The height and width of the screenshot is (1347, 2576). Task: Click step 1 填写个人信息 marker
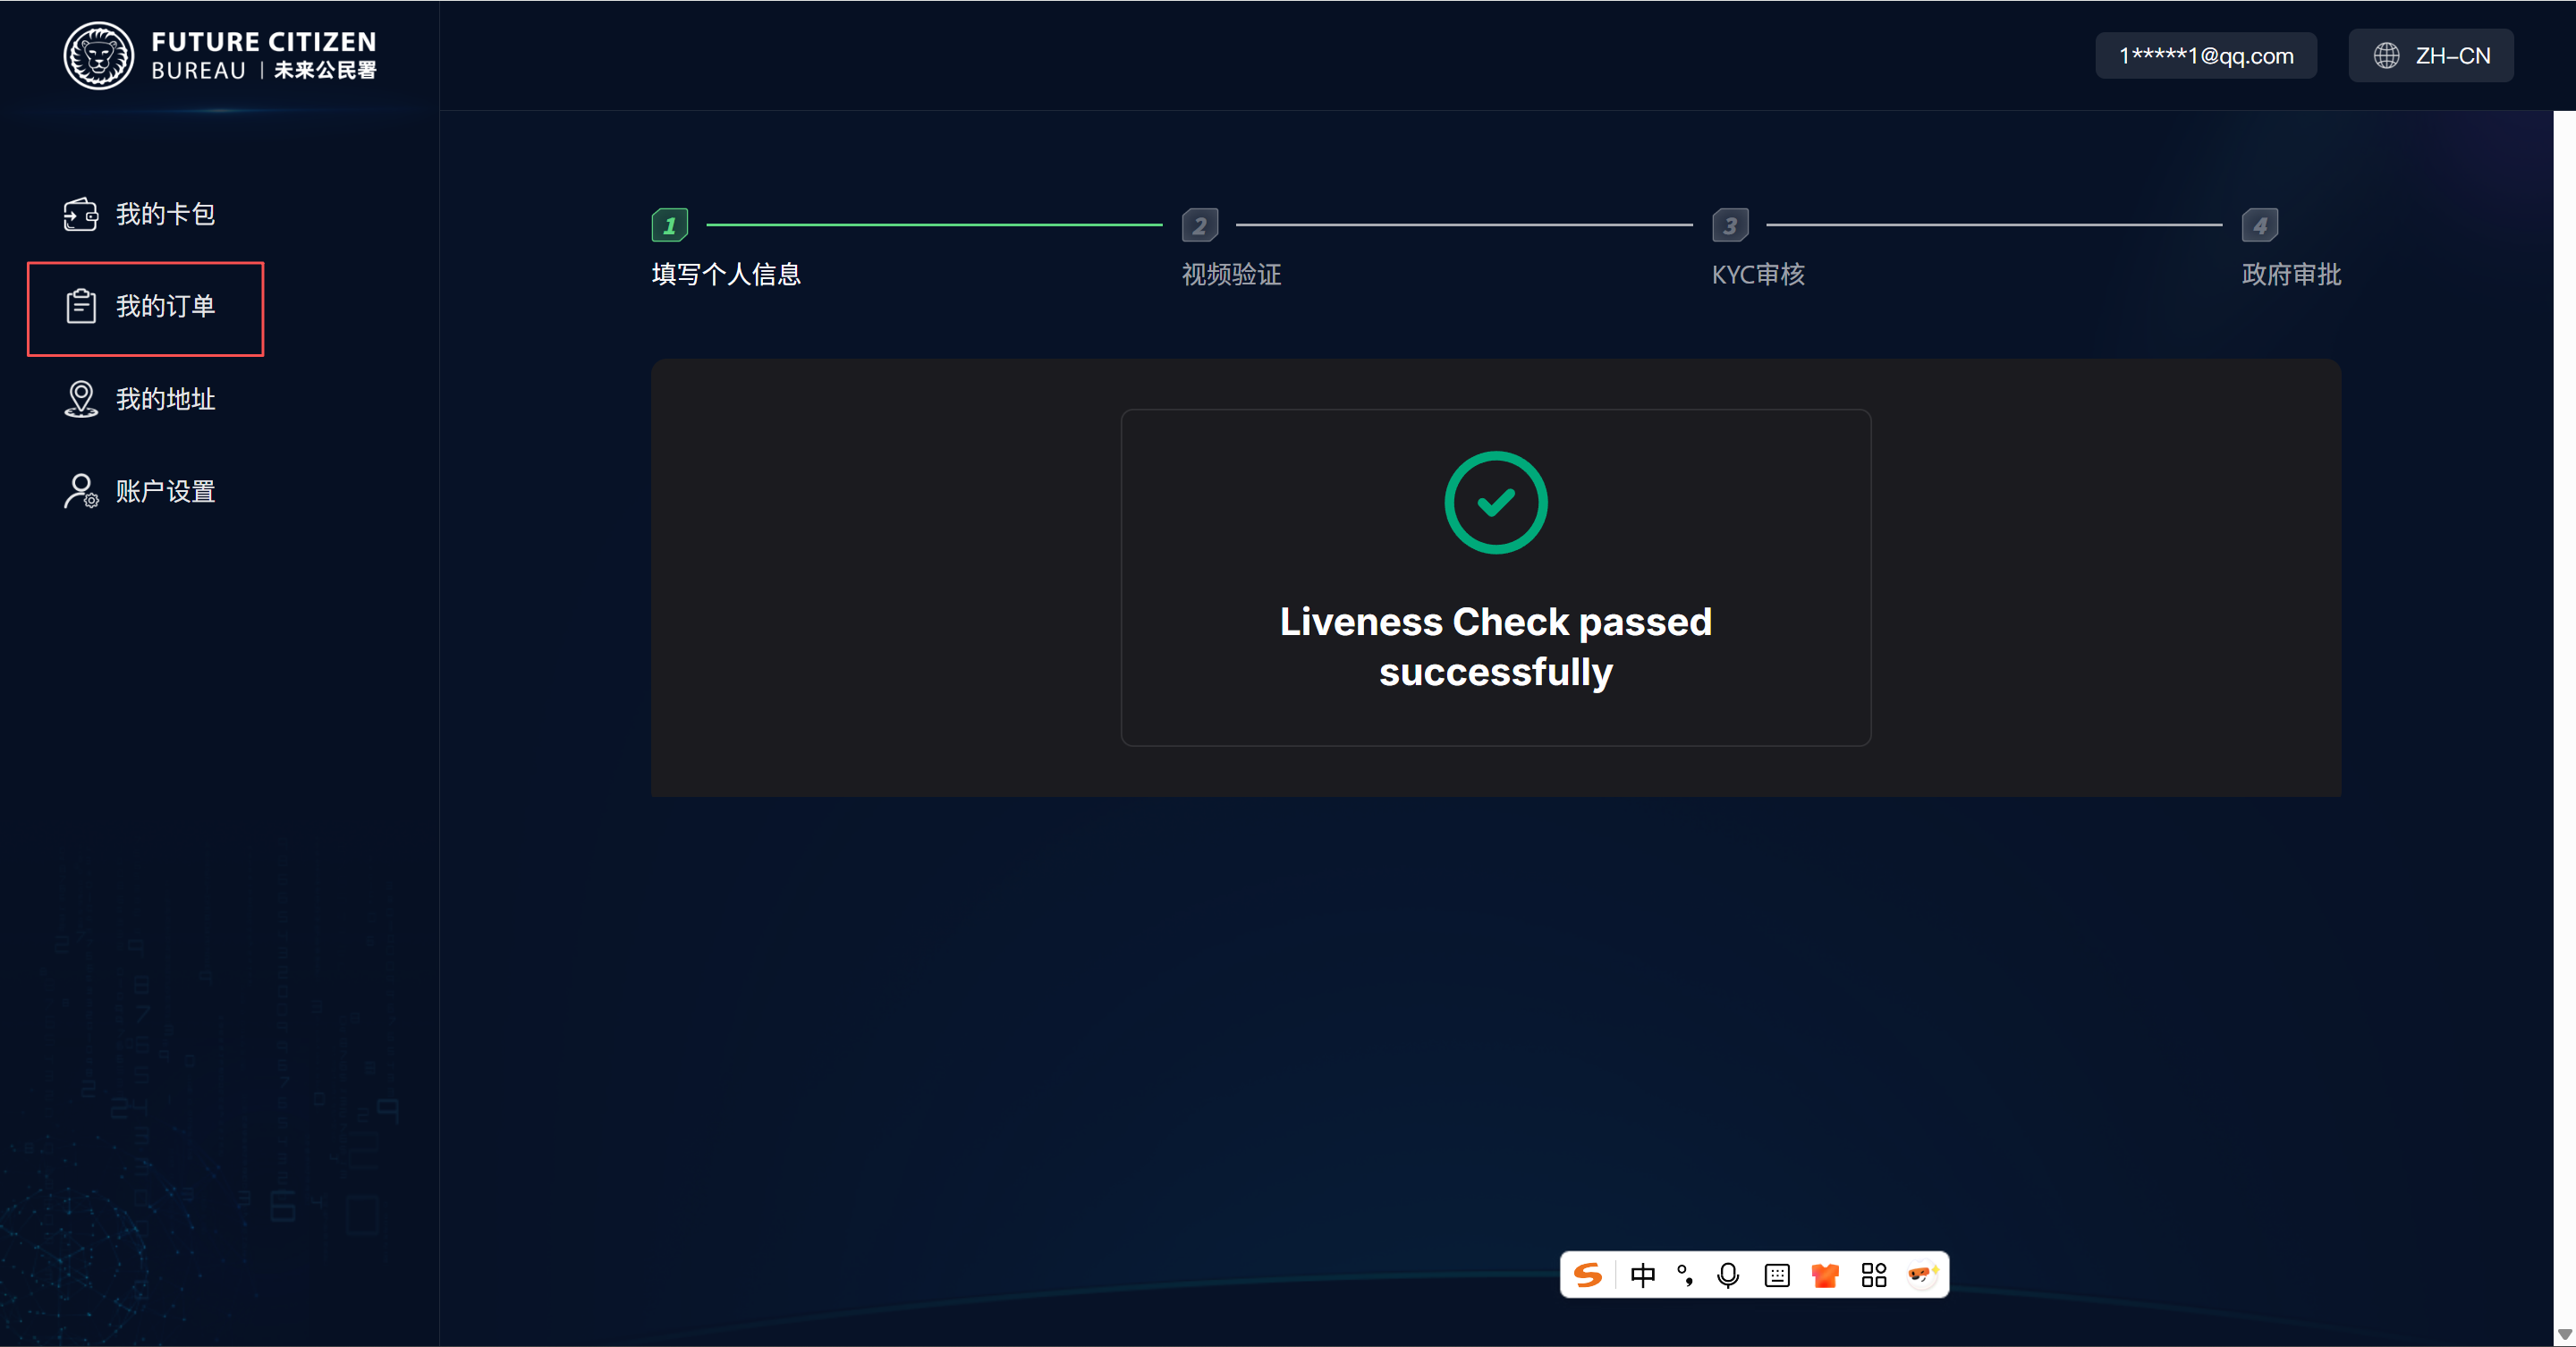point(669,225)
